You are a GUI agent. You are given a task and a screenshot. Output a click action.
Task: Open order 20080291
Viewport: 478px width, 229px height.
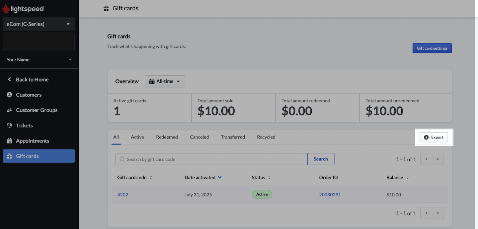[330, 195]
